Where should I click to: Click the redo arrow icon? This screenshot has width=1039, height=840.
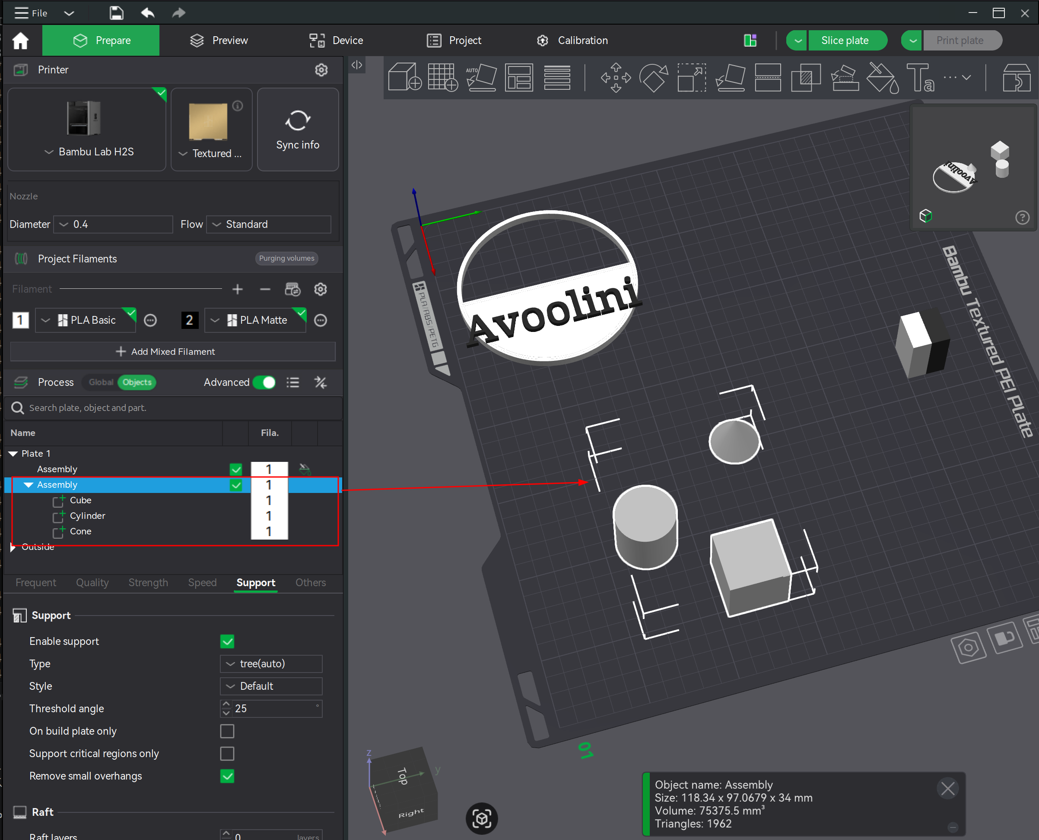click(179, 13)
